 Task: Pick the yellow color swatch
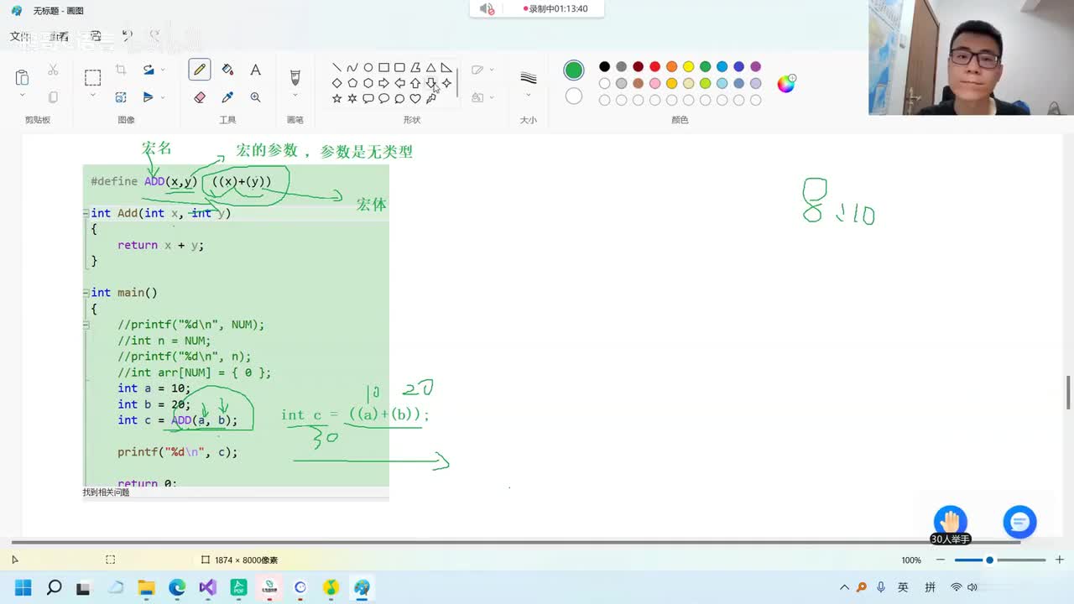coord(688,67)
